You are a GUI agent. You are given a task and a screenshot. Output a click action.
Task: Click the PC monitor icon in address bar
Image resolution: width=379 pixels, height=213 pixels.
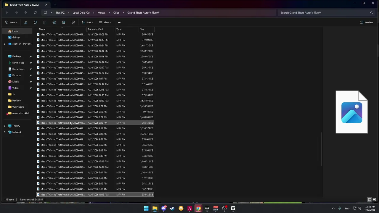pyautogui.click(x=45, y=12)
